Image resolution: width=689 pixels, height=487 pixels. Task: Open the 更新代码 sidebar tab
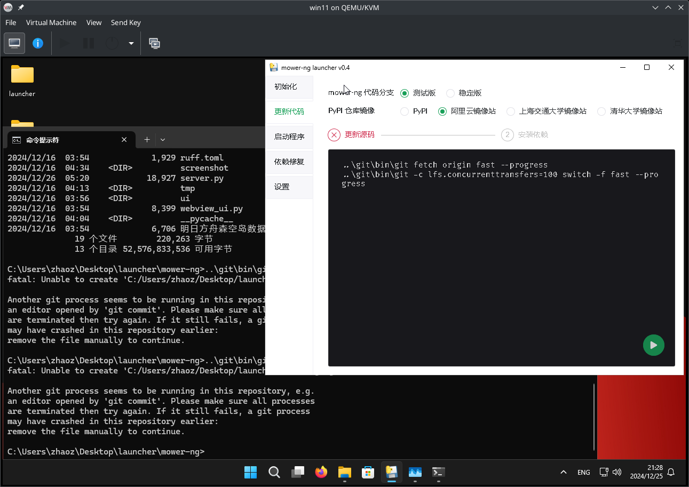pyautogui.click(x=289, y=111)
